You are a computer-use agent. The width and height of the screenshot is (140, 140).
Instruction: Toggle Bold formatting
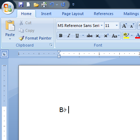tap(61, 36)
